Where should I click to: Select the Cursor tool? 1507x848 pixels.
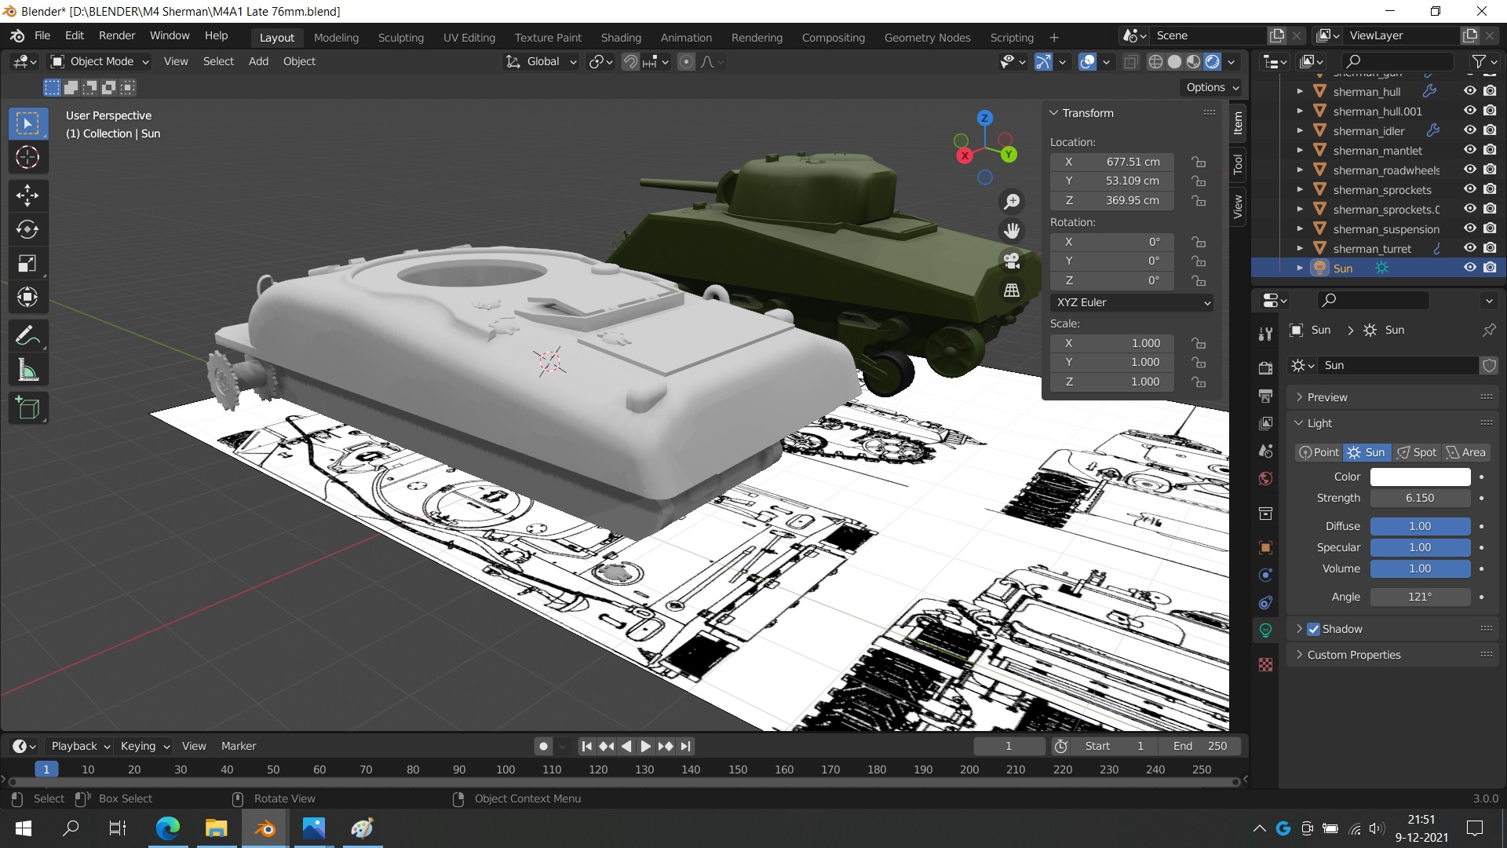(27, 158)
